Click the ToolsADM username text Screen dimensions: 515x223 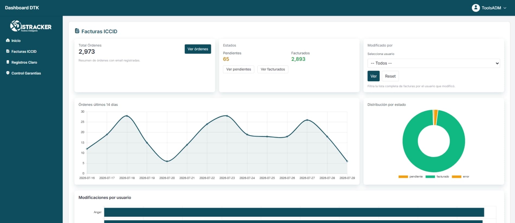click(491, 8)
